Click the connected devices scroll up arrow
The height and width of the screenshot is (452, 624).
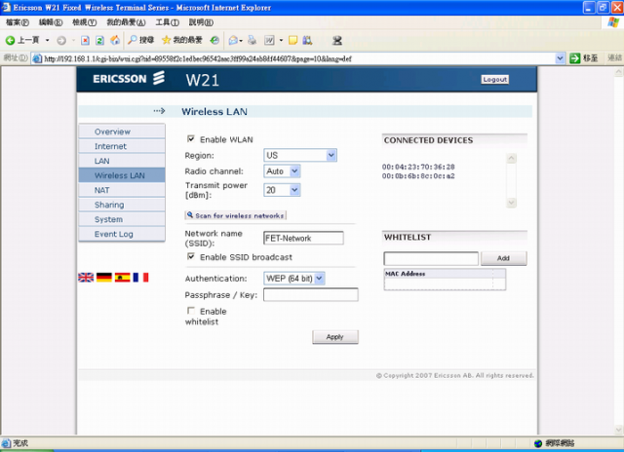511,159
